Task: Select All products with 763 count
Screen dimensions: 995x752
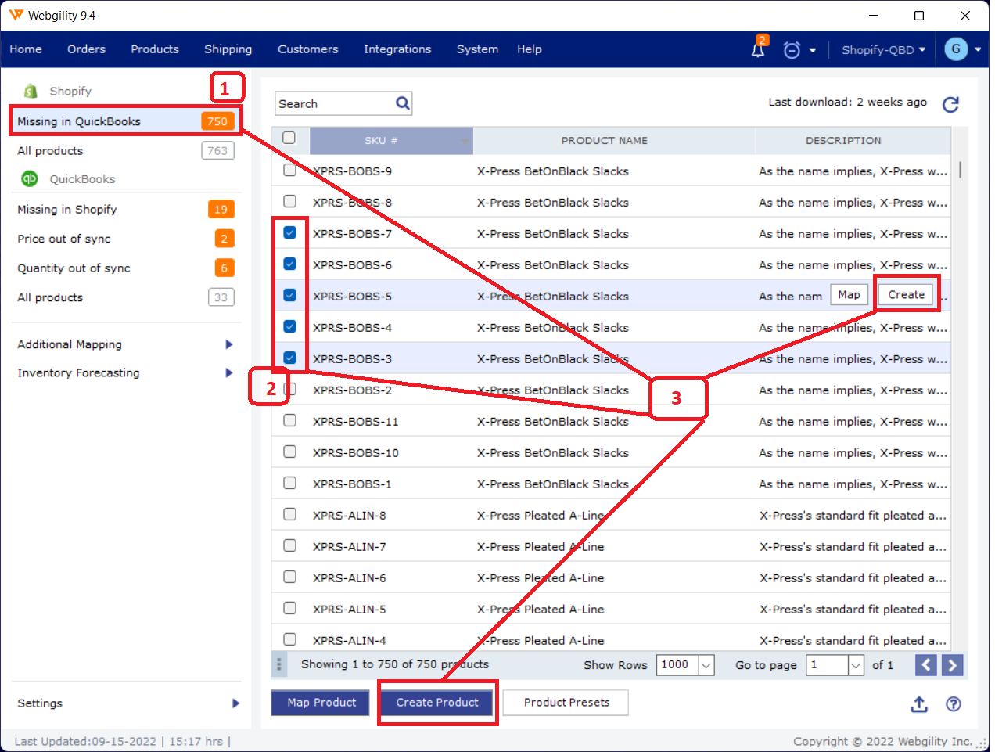Action: tap(125, 151)
